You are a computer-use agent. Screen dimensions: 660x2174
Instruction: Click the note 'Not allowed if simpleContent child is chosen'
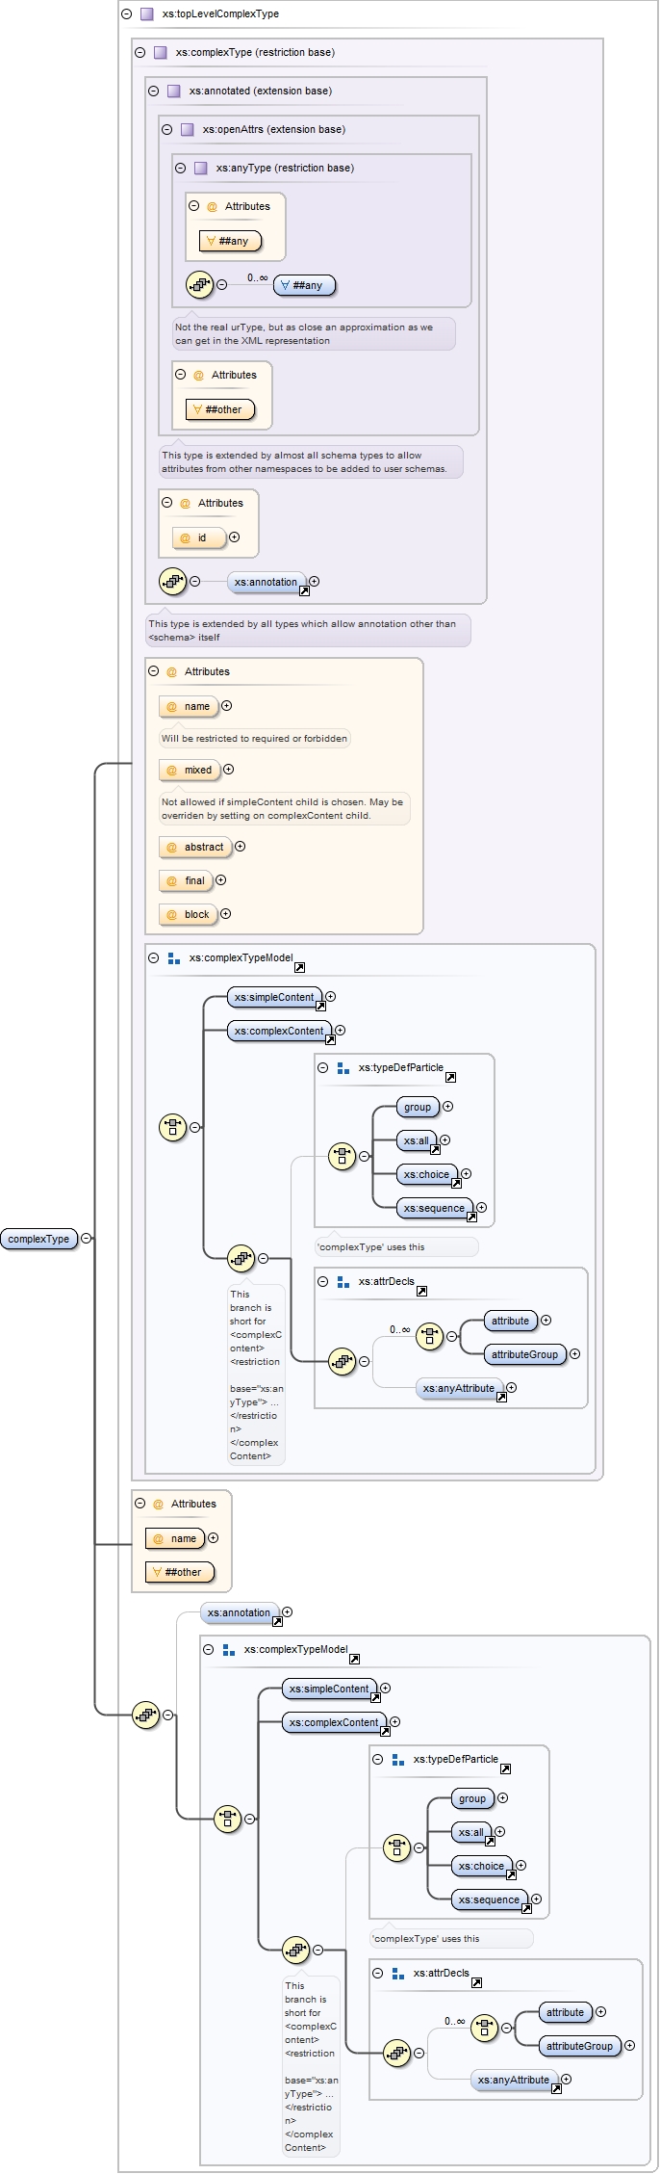pyautogui.click(x=285, y=808)
